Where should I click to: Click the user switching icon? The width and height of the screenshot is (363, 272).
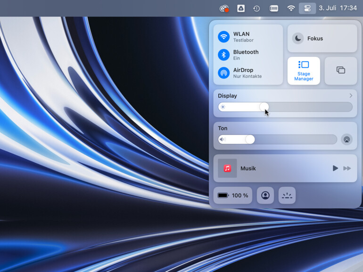pyautogui.click(x=265, y=195)
